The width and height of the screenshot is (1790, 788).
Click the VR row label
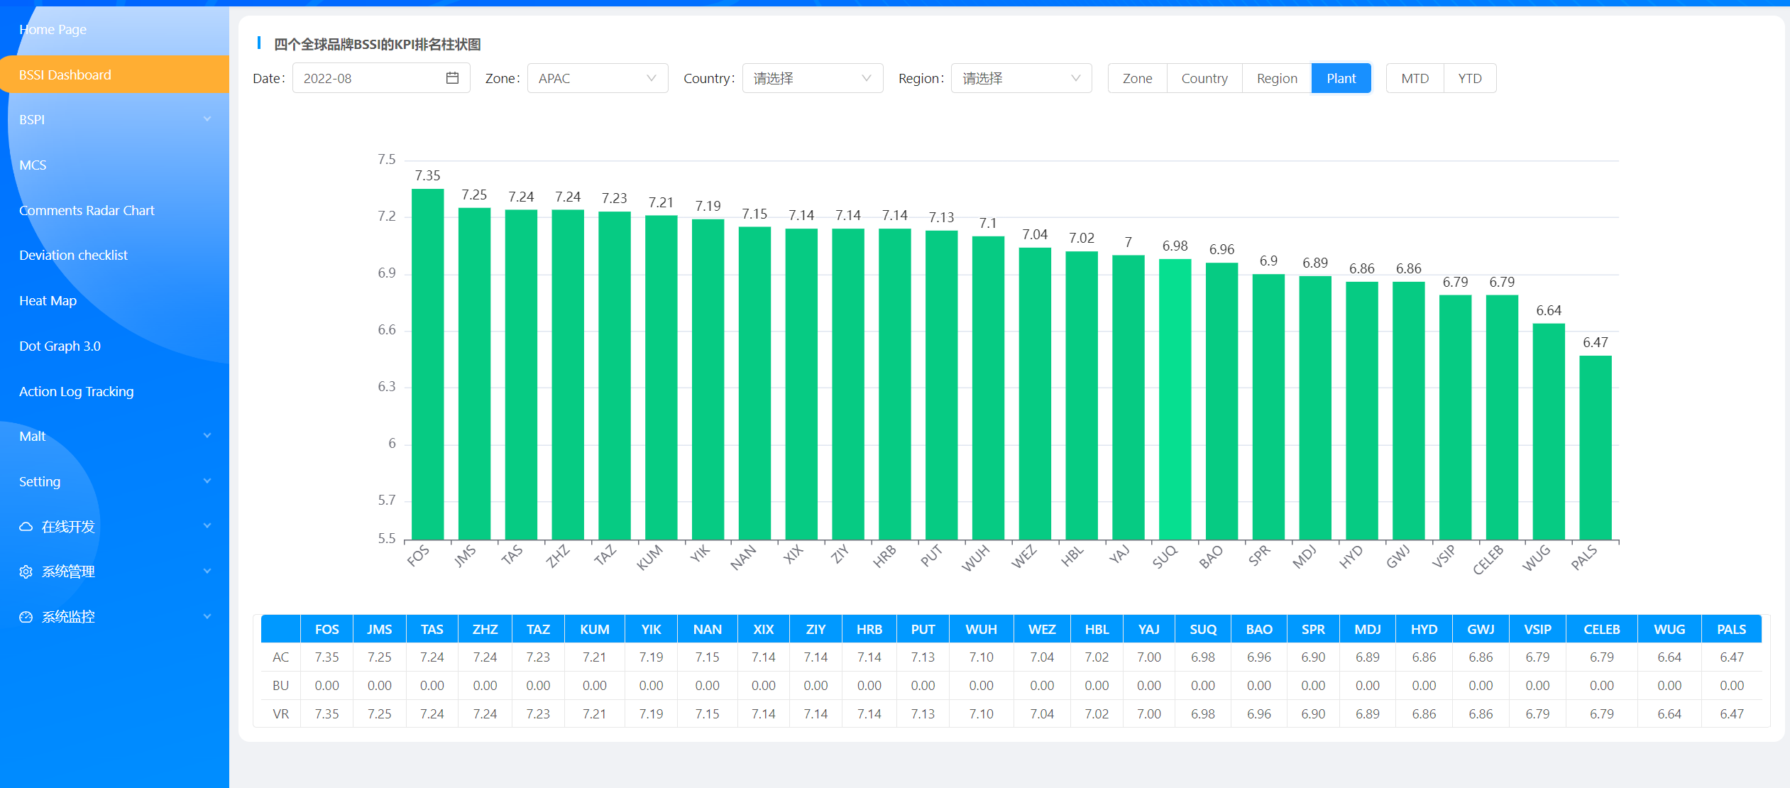click(x=281, y=714)
